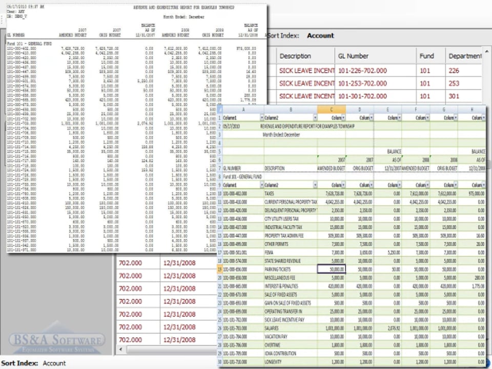The width and height of the screenshot is (492, 369).
Task: Select OTHER PERMITS cell in spreadsheet
Action: tap(291, 244)
